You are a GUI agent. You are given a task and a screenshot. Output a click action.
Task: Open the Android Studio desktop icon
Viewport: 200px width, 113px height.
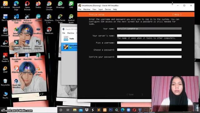pos(71,19)
